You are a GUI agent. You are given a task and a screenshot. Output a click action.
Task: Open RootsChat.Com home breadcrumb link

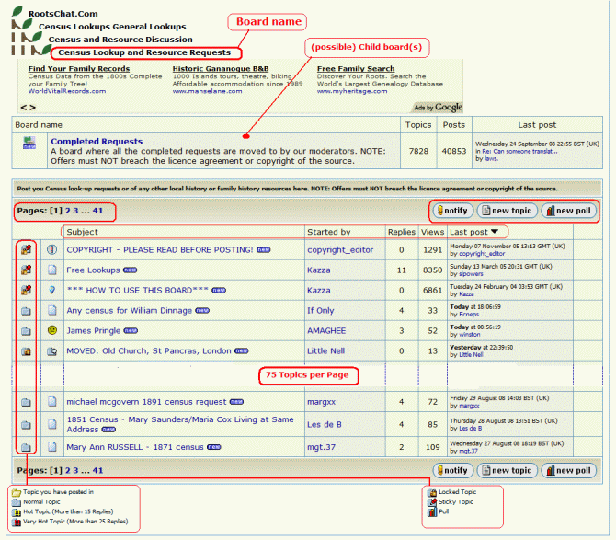point(63,14)
